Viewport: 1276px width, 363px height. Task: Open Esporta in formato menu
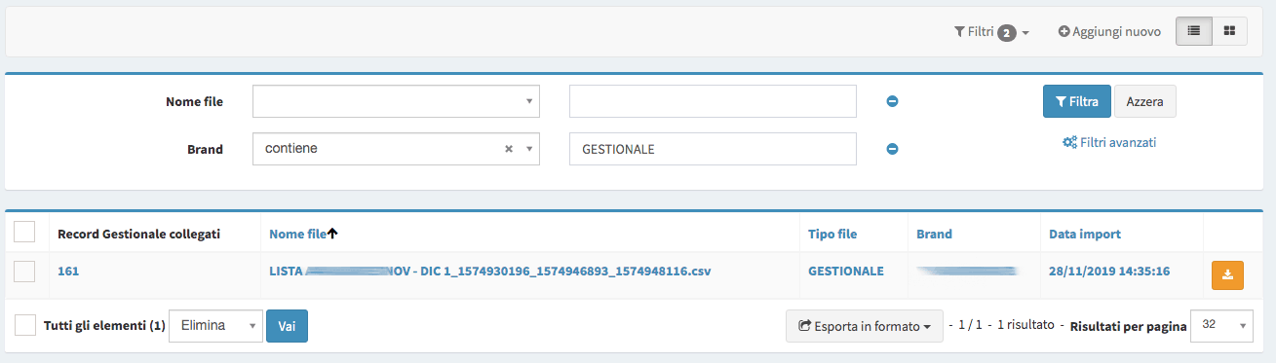click(x=864, y=326)
